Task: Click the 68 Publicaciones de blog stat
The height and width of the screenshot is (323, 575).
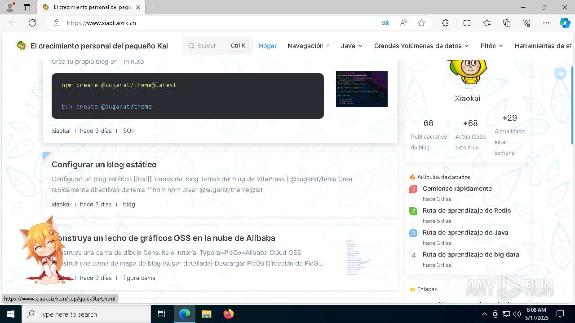Action: click(x=429, y=135)
